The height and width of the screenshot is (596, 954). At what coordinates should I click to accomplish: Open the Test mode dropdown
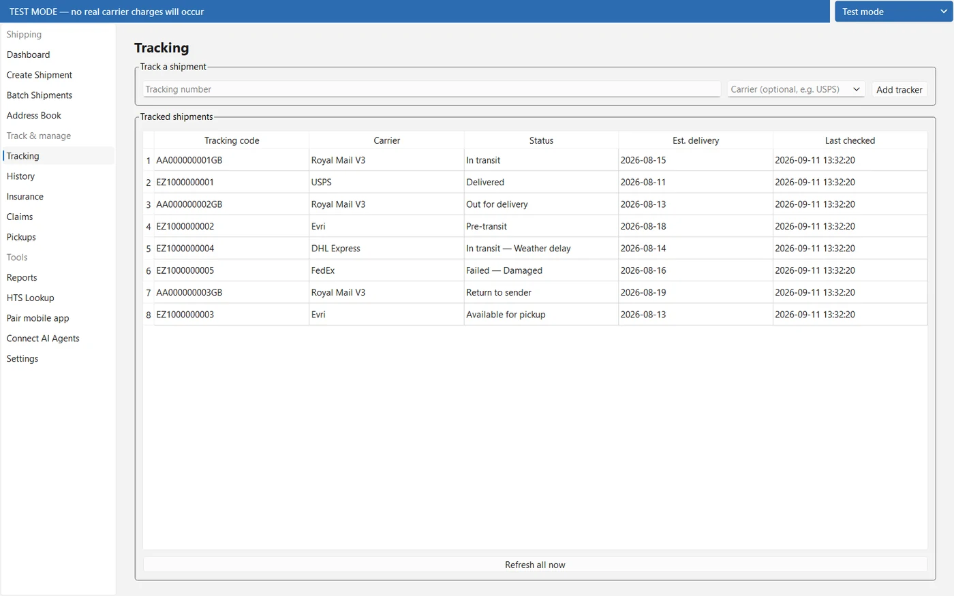point(893,12)
